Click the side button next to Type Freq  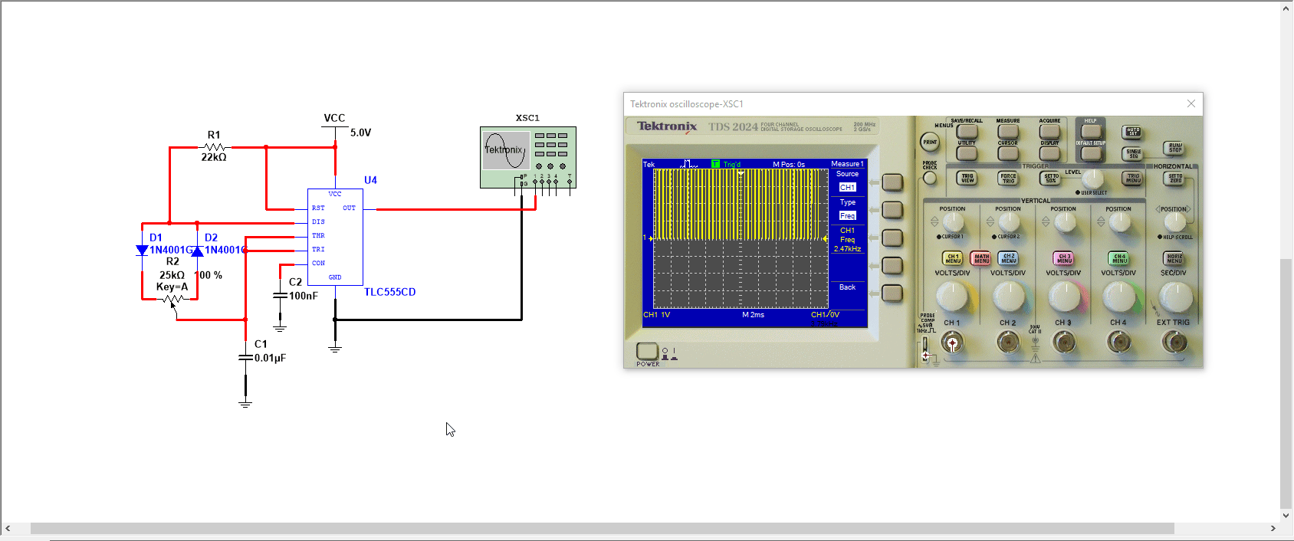(892, 210)
